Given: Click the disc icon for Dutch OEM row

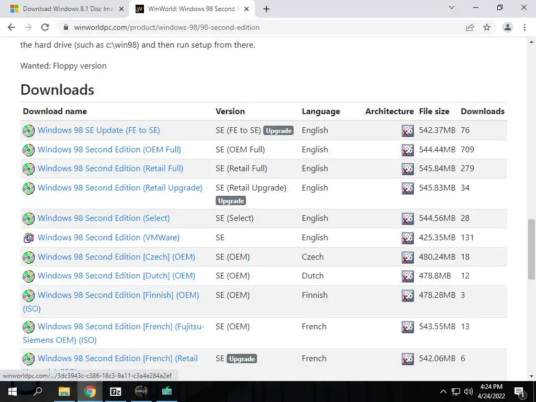Looking at the screenshot, I should tap(28, 276).
